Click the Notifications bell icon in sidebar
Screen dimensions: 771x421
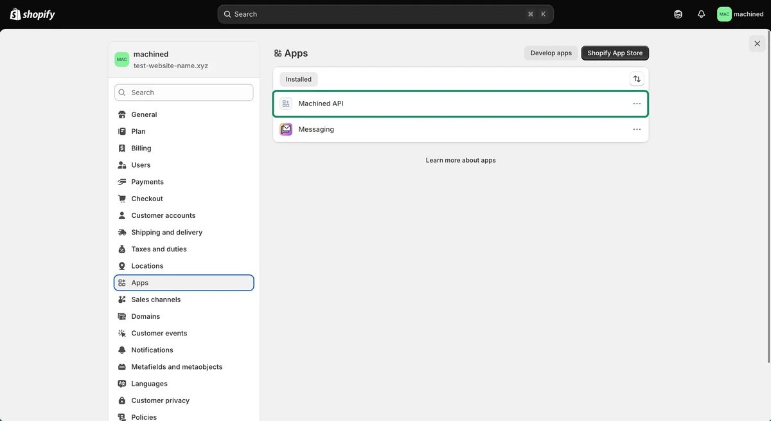(122, 350)
